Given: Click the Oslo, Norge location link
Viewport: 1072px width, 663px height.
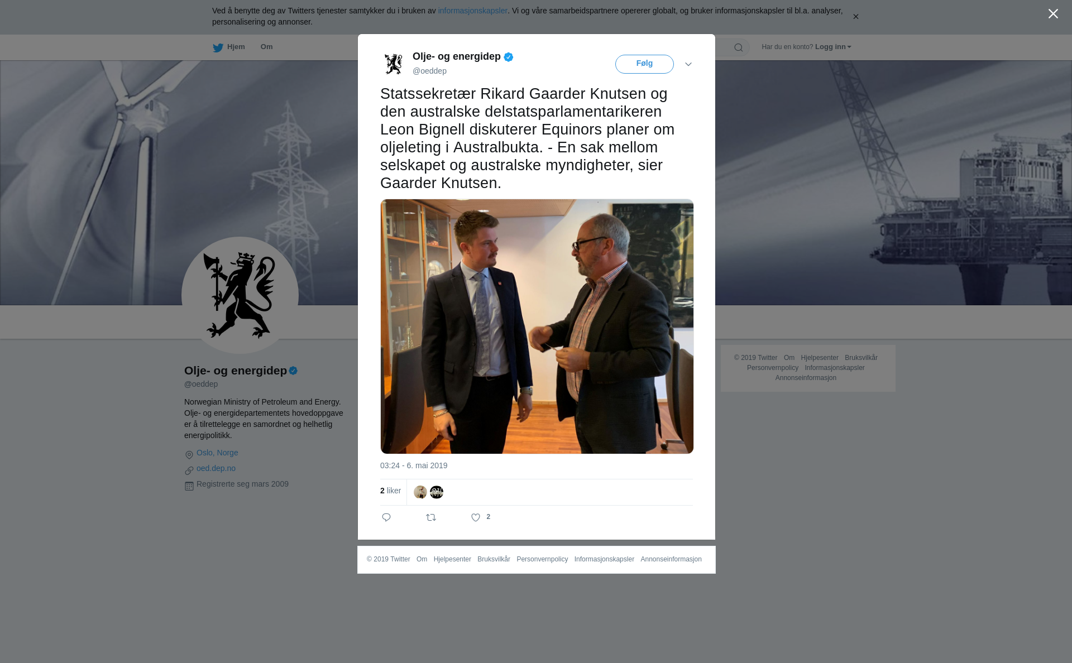Looking at the screenshot, I should 217,453.
